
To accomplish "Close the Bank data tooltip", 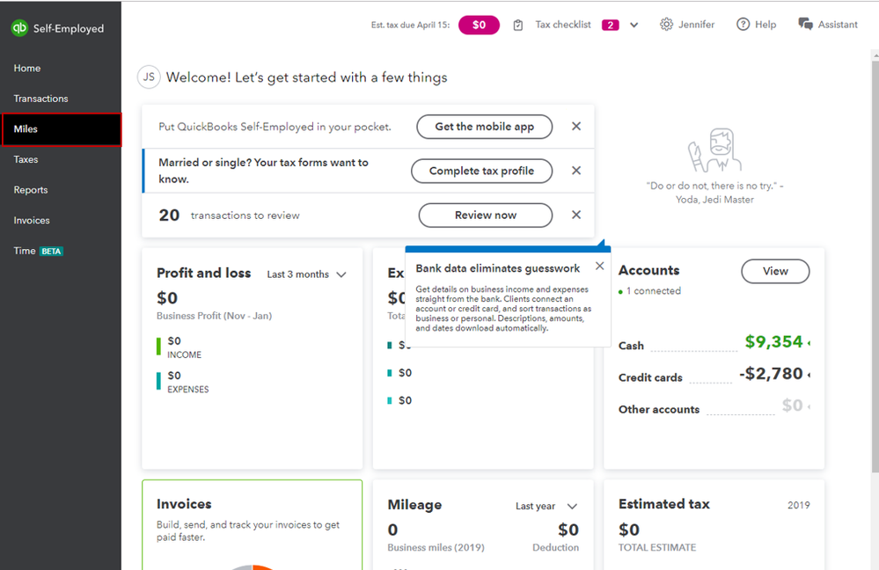I will pos(599,267).
